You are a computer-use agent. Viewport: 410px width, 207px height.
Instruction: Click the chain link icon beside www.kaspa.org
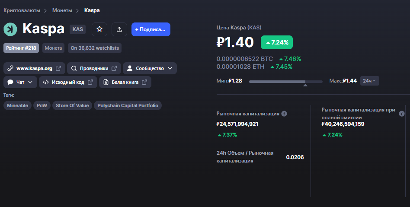click(10, 68)
